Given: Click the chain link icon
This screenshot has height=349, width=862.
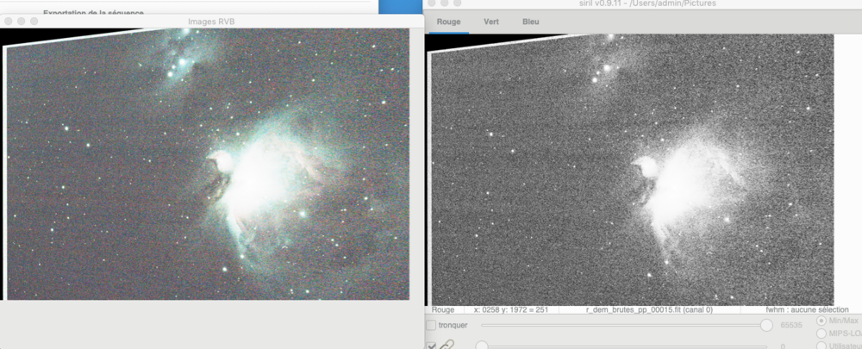Looking at the screenshot, I should pos(446,345).
